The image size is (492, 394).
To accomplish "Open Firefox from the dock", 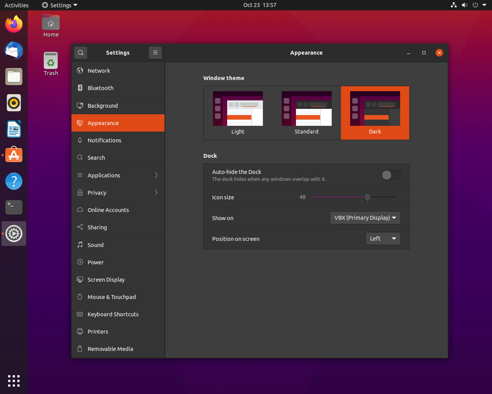I will [14, 24].
